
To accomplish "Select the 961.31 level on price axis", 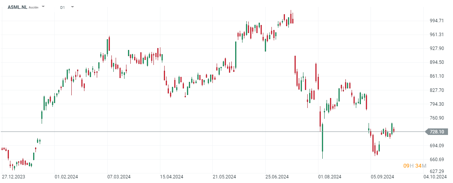I will [x=436, y=35].
